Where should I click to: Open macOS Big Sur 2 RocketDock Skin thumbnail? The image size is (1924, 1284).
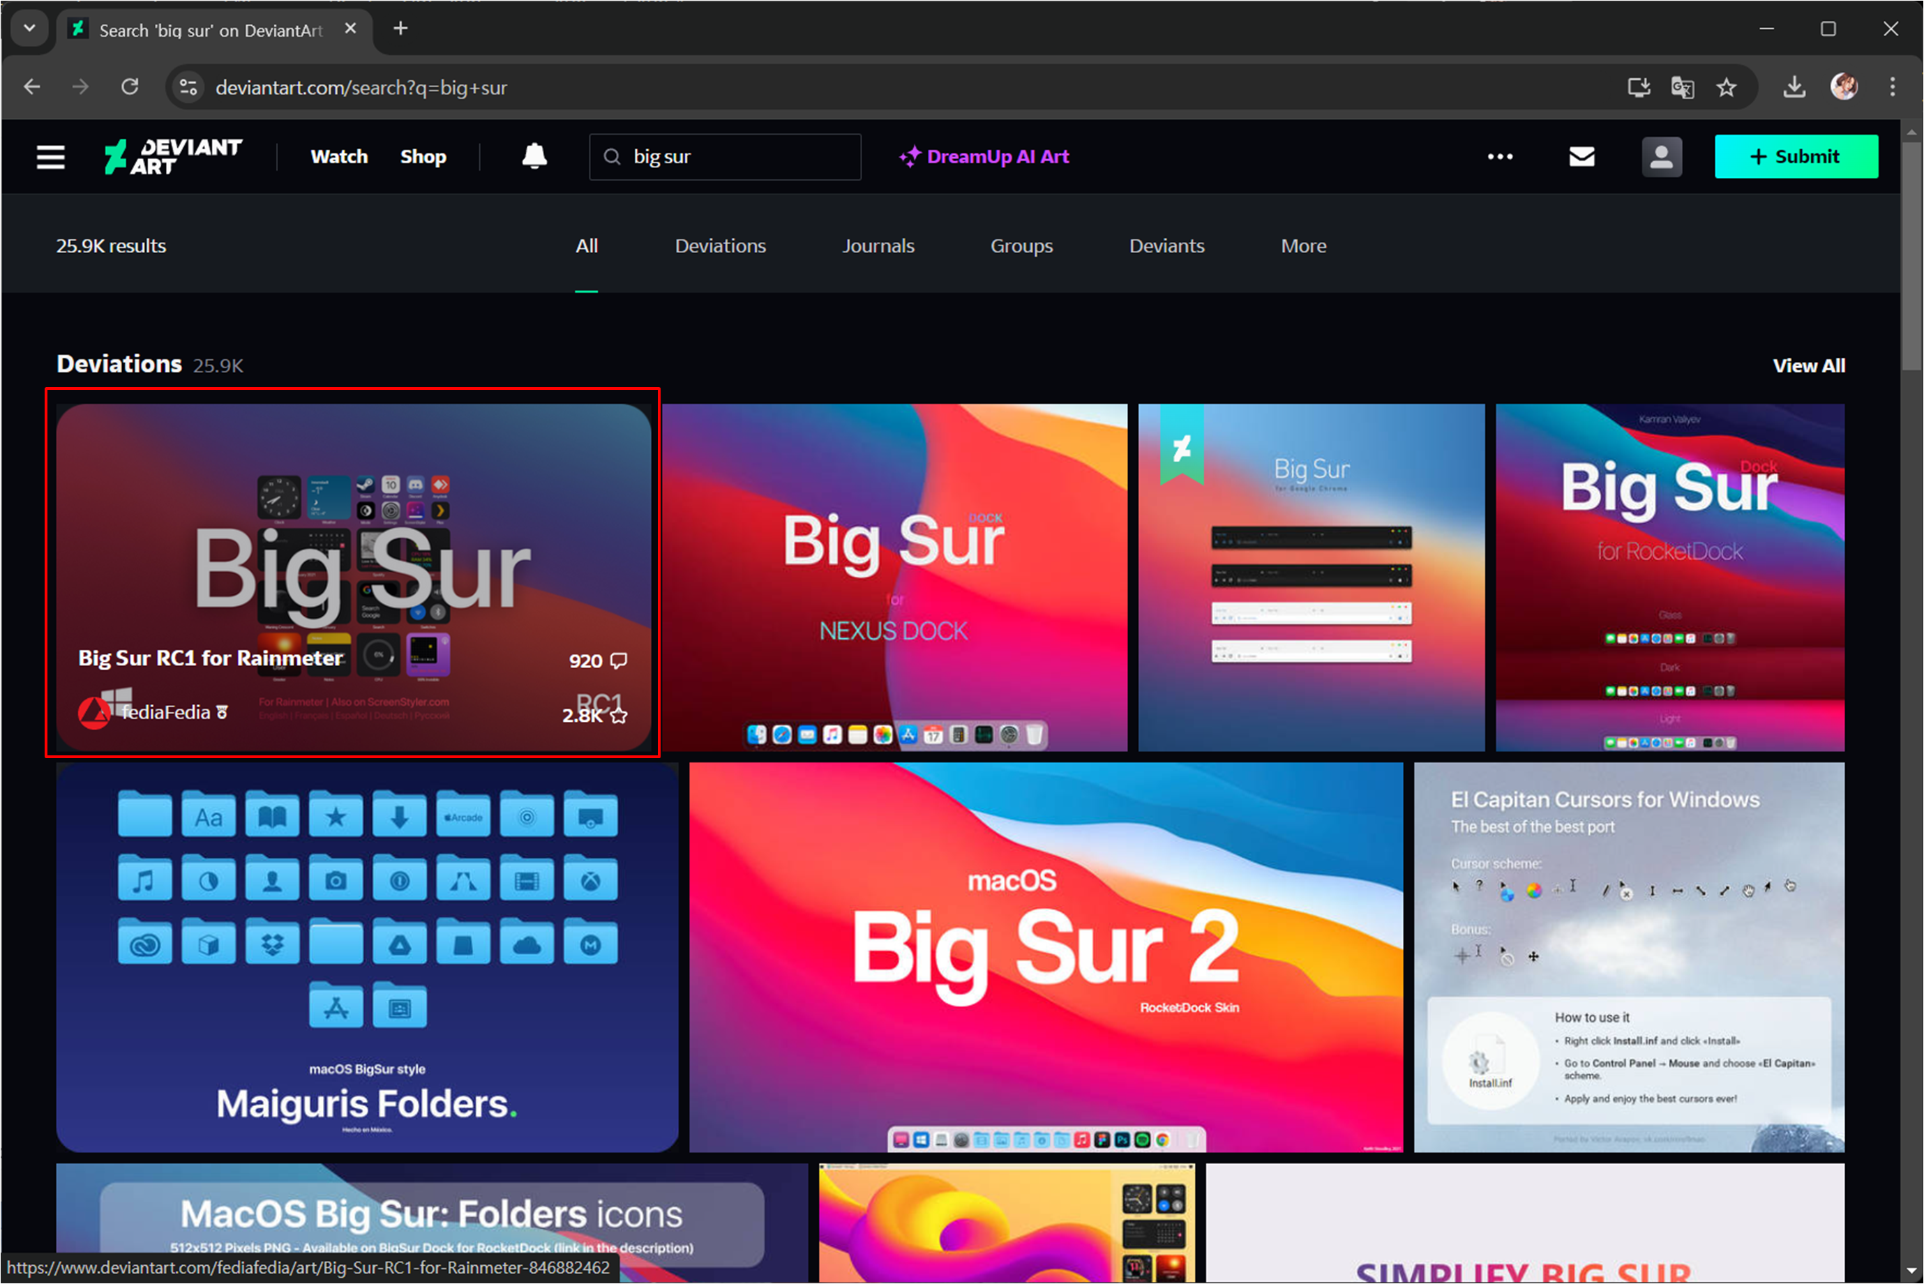click(1045, 958)
